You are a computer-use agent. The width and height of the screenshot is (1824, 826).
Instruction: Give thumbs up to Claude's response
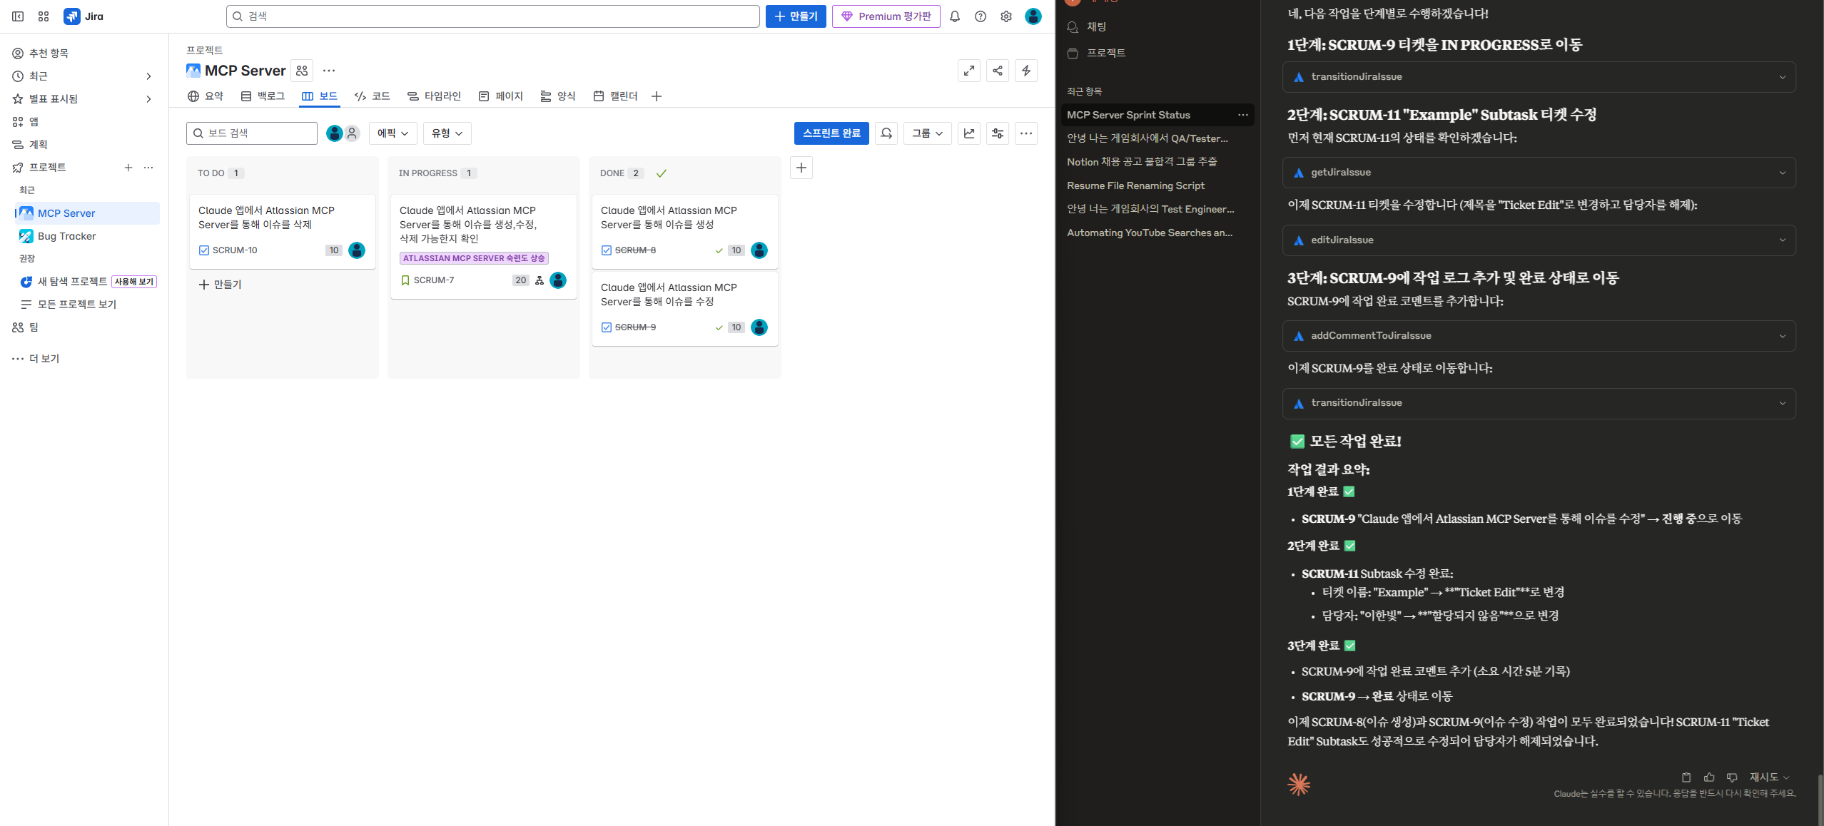coord(1709,777)
